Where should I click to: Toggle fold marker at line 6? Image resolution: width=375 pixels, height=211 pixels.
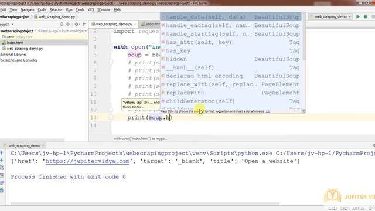pyautogui.click(x=111, y=63)
